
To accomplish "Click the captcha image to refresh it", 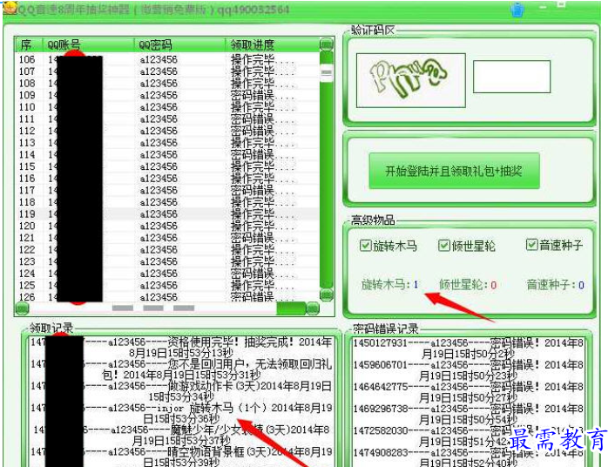I will [x=410, y=80].
